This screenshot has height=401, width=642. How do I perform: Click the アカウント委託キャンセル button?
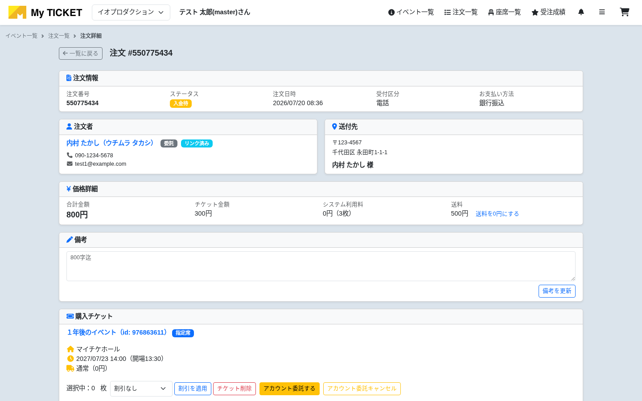pos(362,389)
